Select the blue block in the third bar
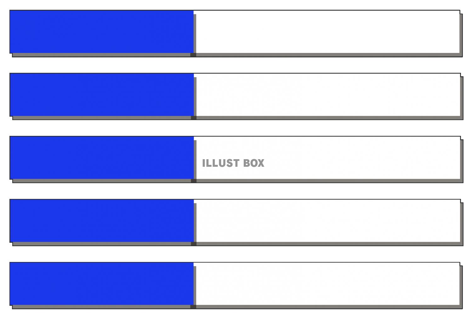This screenshot has width=466, height=325. point(102,158)
